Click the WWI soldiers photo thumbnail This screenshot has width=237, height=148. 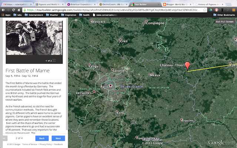34,38
